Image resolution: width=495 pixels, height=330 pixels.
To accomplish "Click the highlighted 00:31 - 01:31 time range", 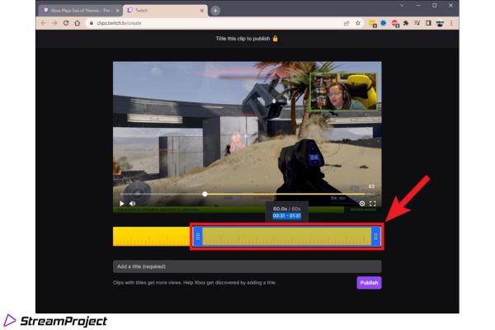I will (286, 215).
